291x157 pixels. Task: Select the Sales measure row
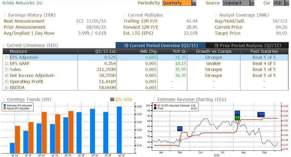[x=145, y=70]
